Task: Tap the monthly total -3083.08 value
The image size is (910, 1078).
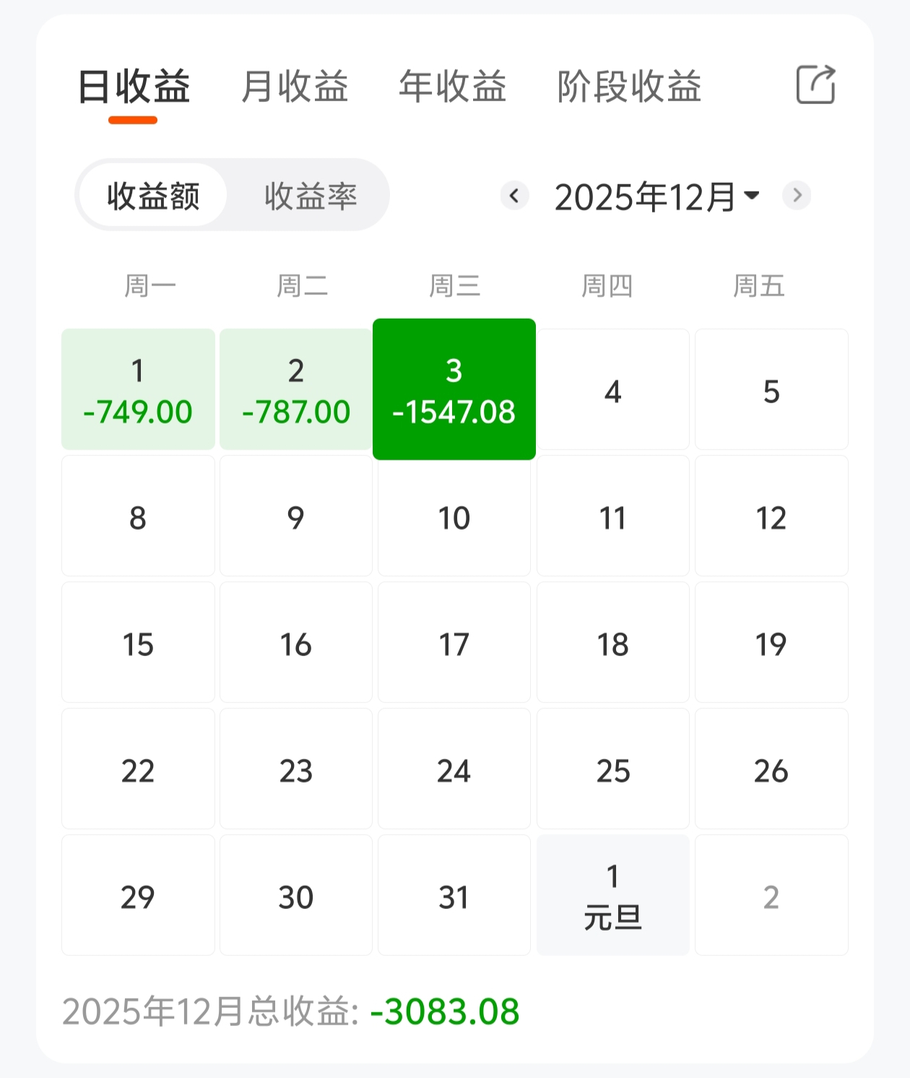Action: (445, 1012)
